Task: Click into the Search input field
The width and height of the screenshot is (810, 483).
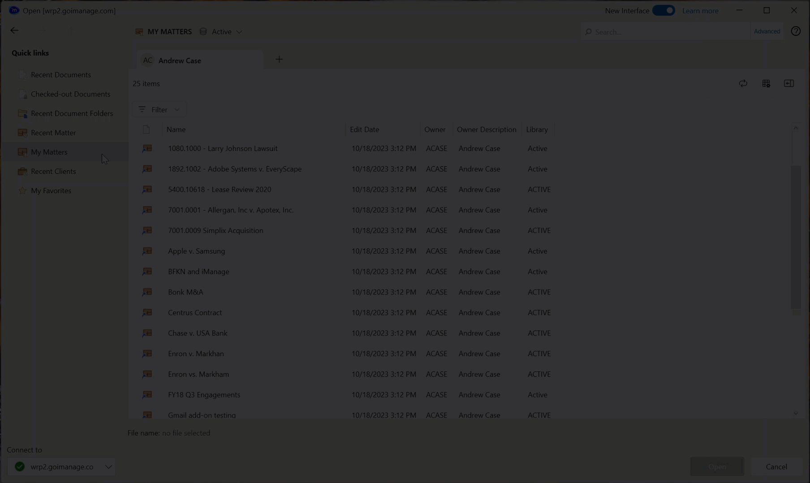Action: pos(668,32)
